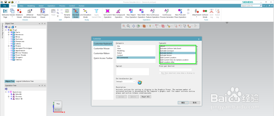Viewport: 274px width, 116px height.
Task: Toggle the Sections folder checkbox
Action: [x=12, y=39]
